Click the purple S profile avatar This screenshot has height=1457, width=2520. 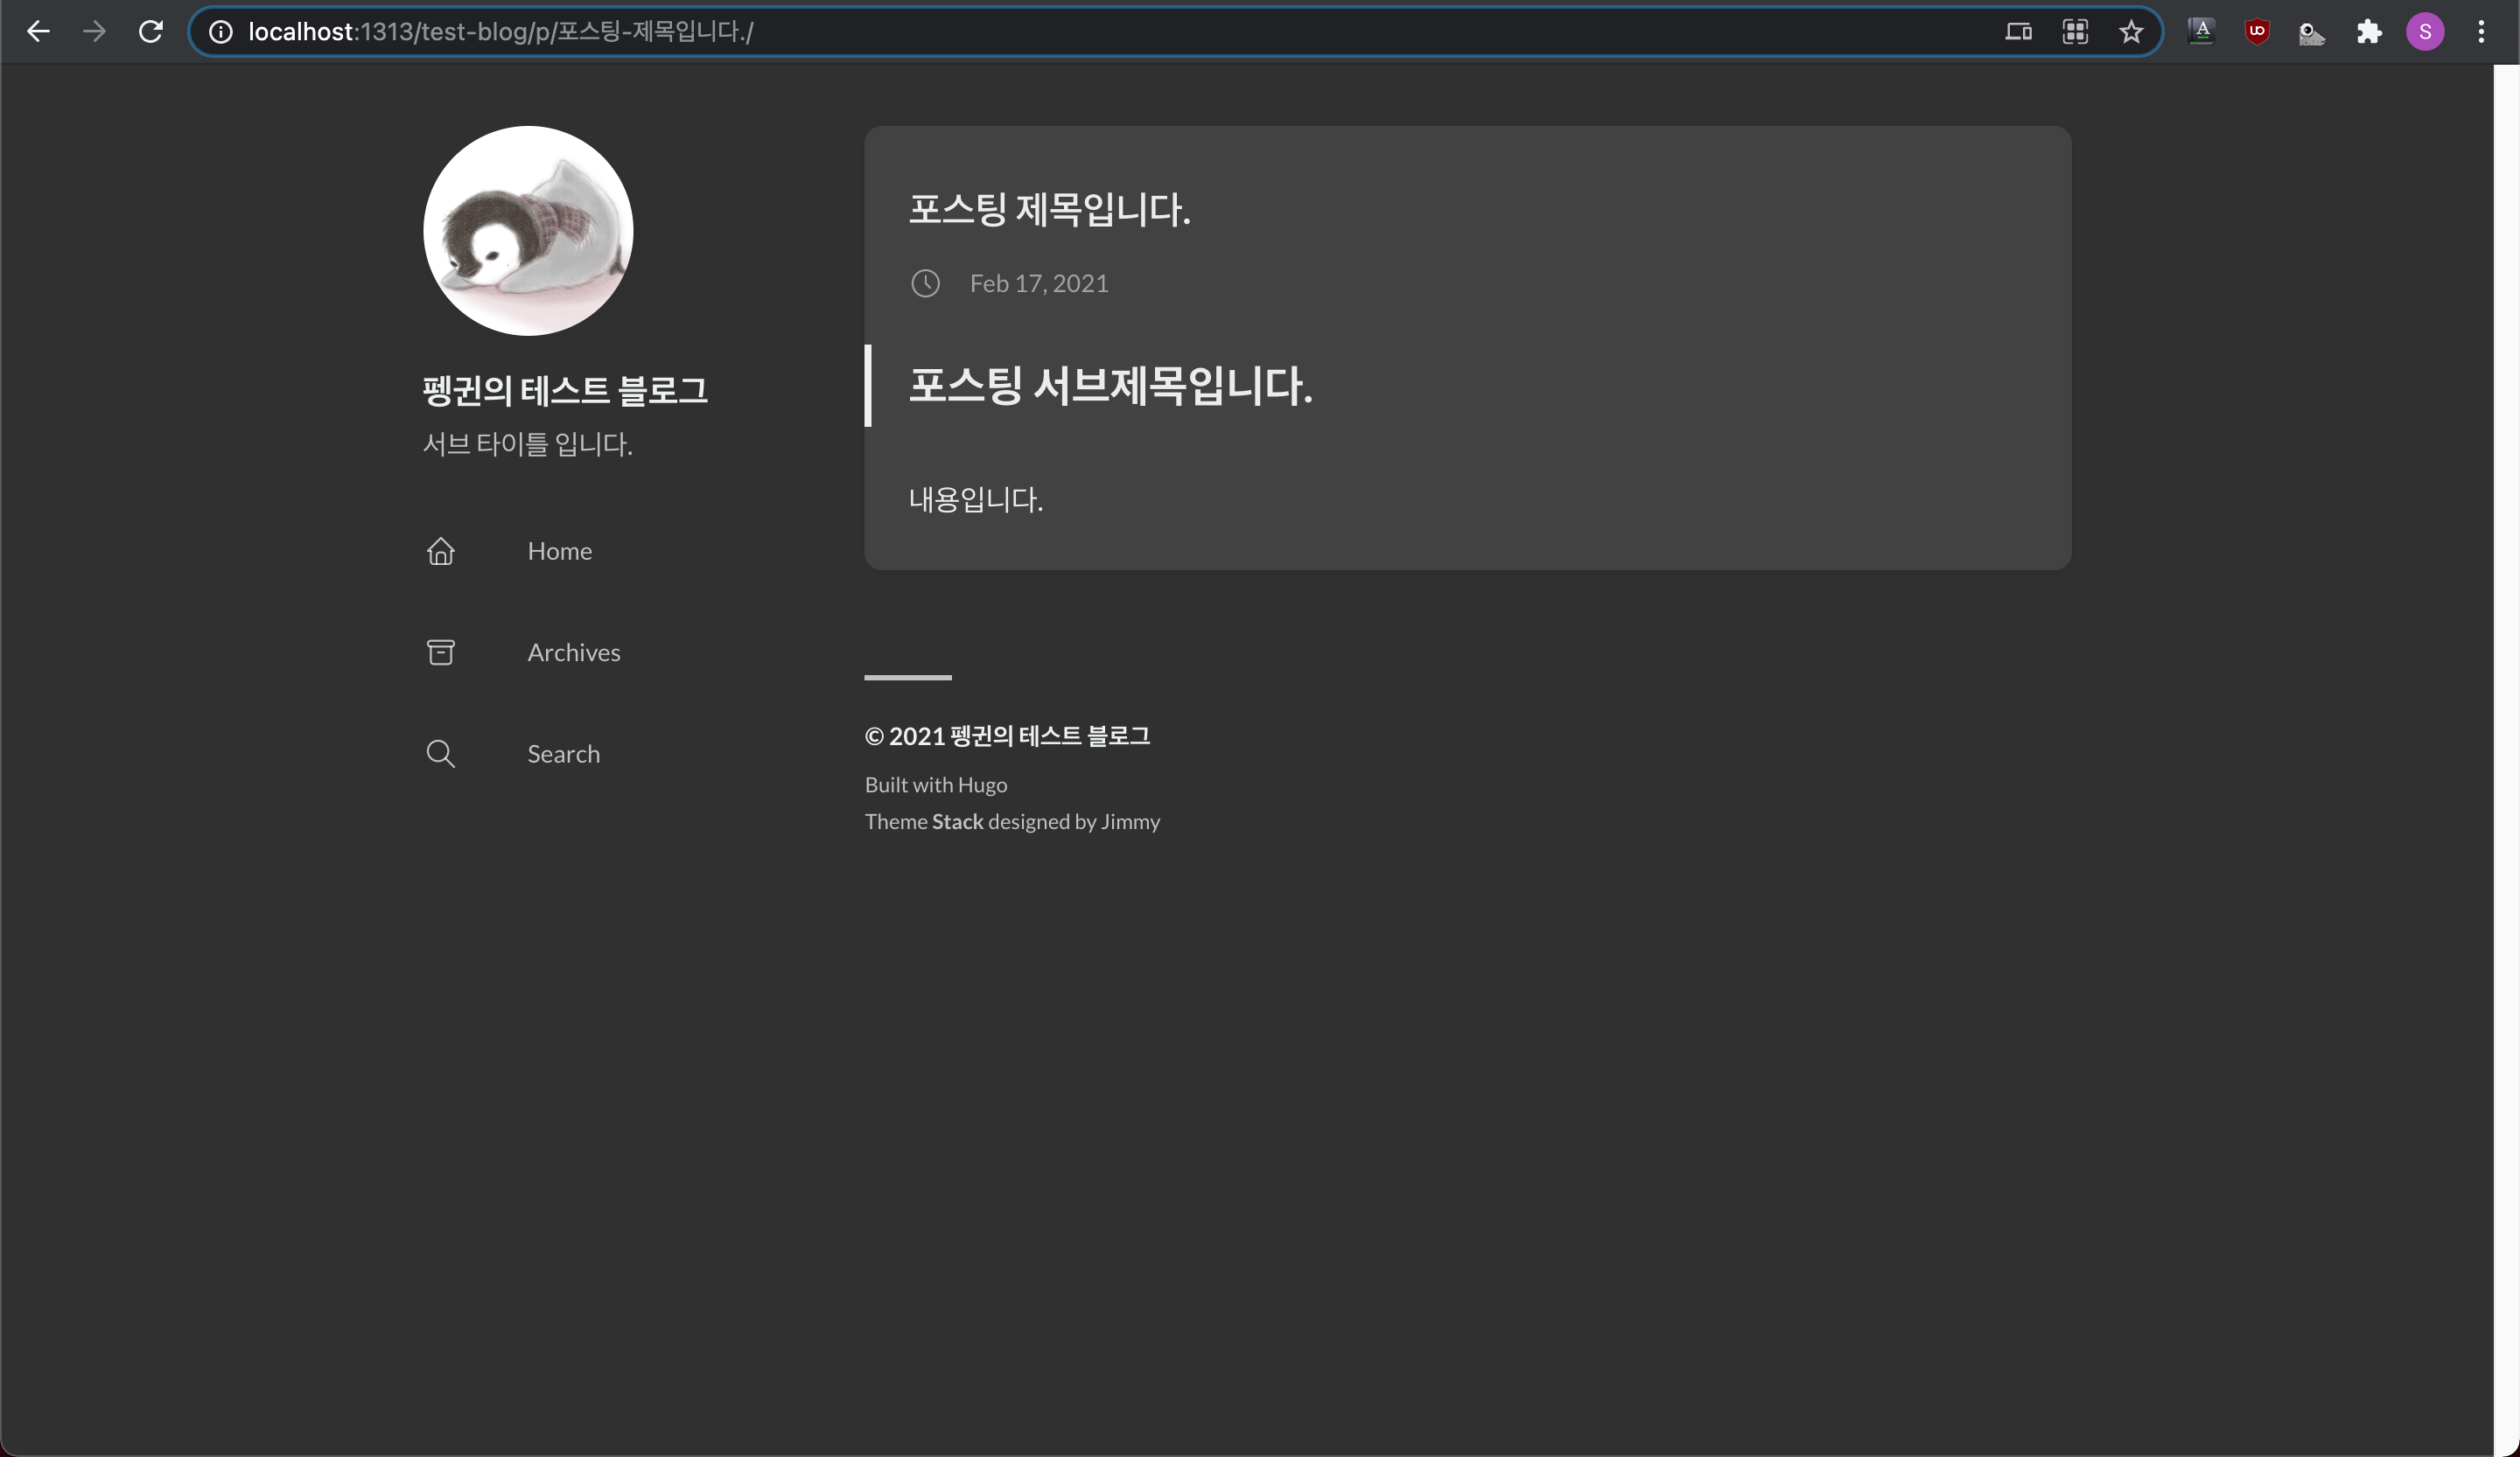pyautogui.click(x=2425, y=32)
